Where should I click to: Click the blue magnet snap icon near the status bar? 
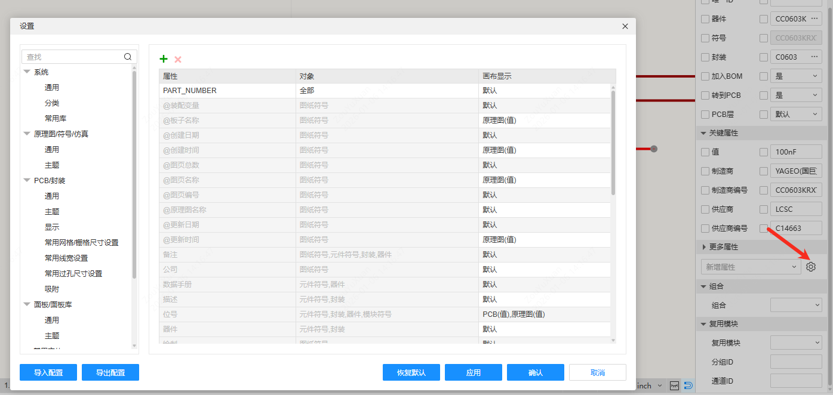pyautogui.click(x=688, y=385)
